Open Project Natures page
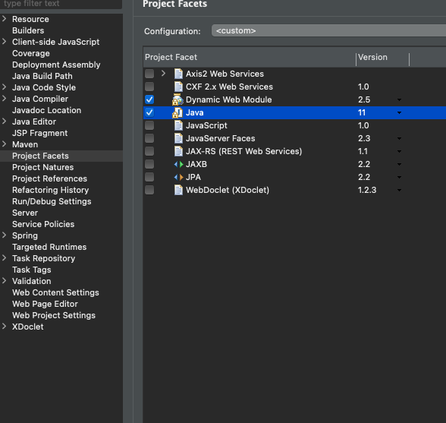The image size is (446, 423). tap(43, 167)
